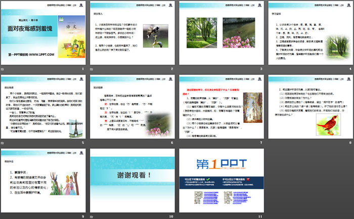Play the transition star under slide 9
Viewport: 354px width, 219px height.
(x=4, y=216)
